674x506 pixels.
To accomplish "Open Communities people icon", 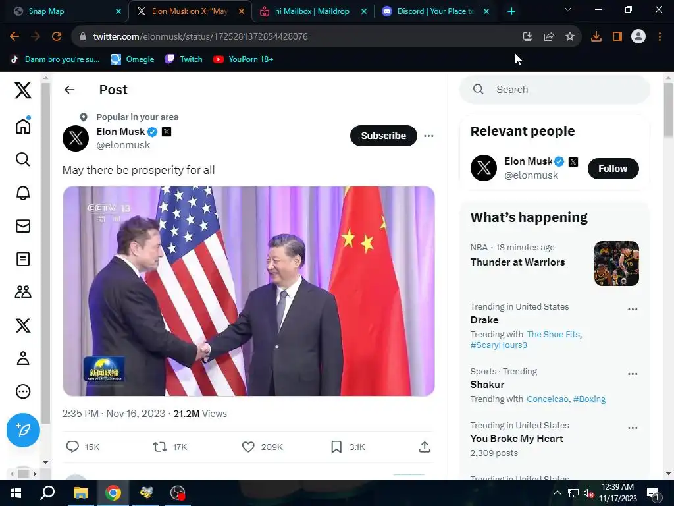I will pyautogui.click(x=23, y=292).
